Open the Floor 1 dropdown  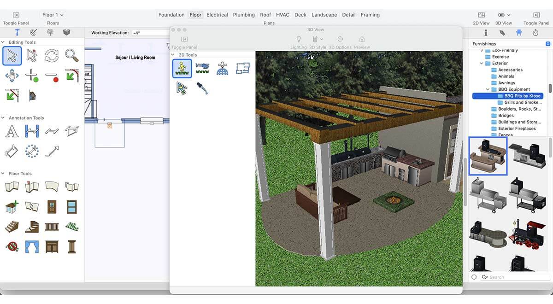[53, 15]
